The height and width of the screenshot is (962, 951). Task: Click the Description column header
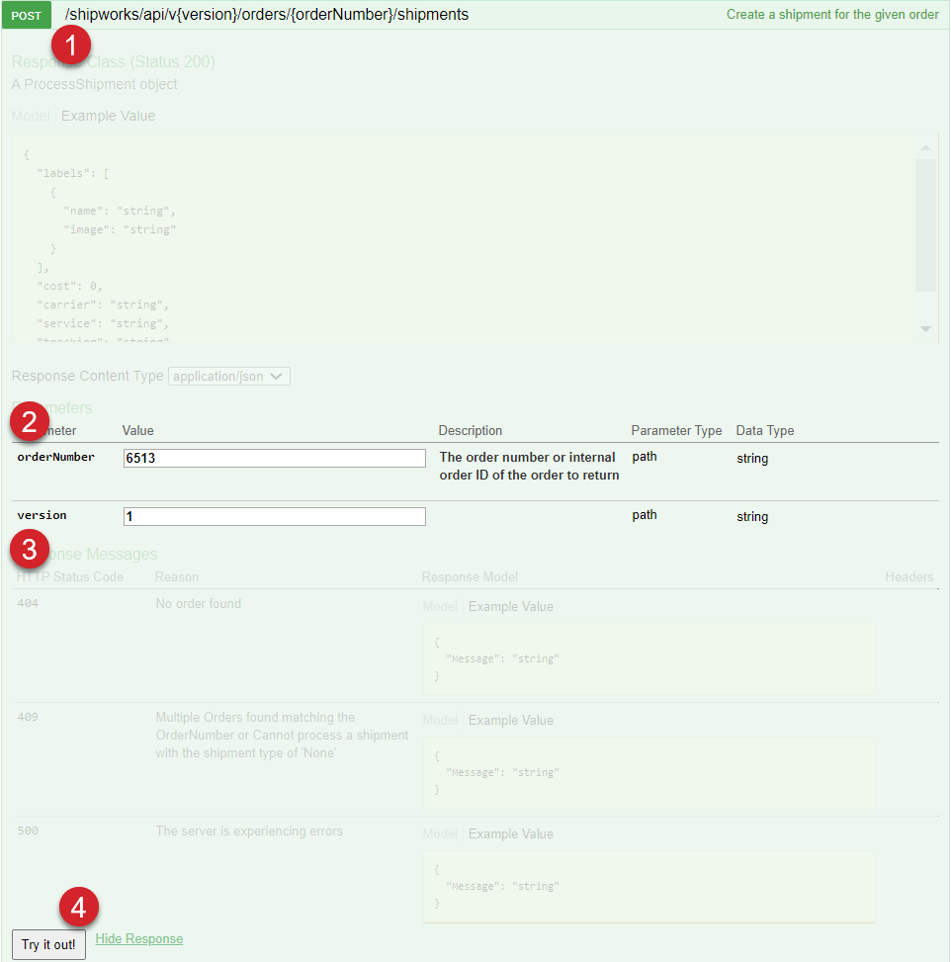pyautogui.click(x=470, y=431)
